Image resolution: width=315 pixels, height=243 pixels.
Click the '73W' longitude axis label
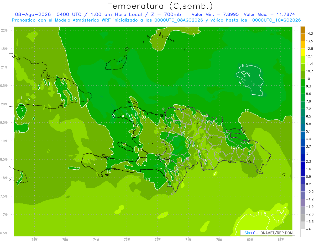pyautogui.click(x=127, y=239)
